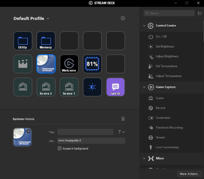
Task: Click the More Actions button
Action: tap(190, 174)
